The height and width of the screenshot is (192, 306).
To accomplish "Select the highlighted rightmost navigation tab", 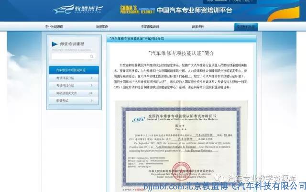I will tap(246, 27).
